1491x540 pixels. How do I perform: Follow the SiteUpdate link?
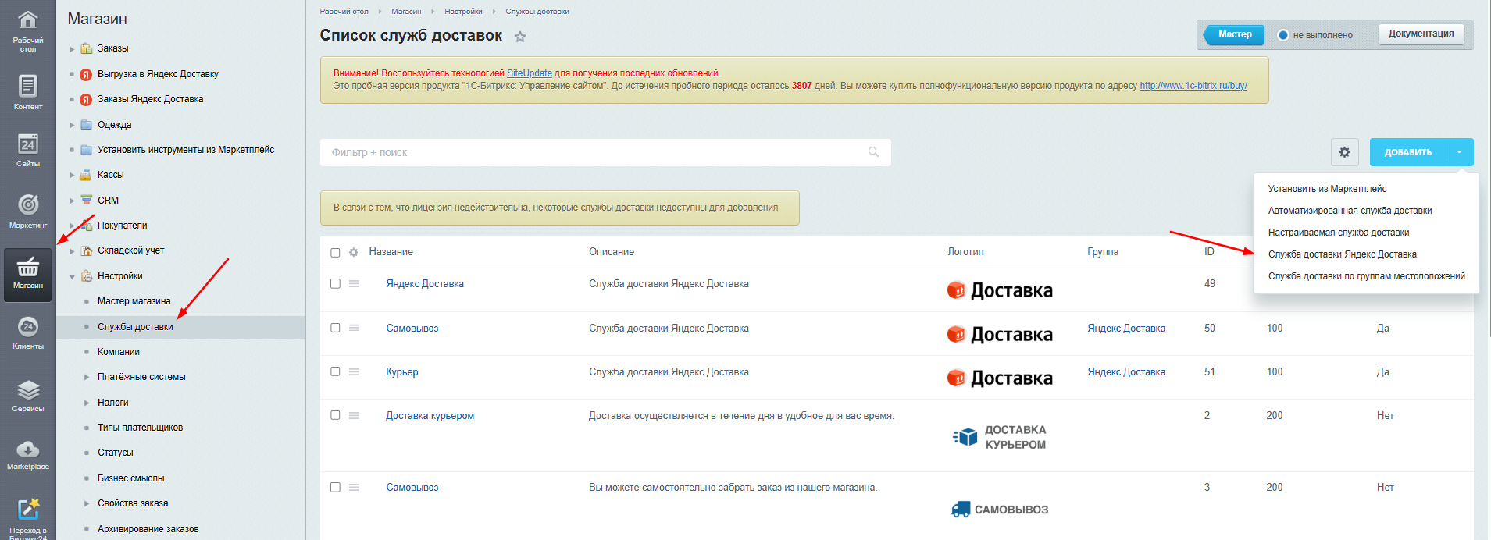[530, 73]
